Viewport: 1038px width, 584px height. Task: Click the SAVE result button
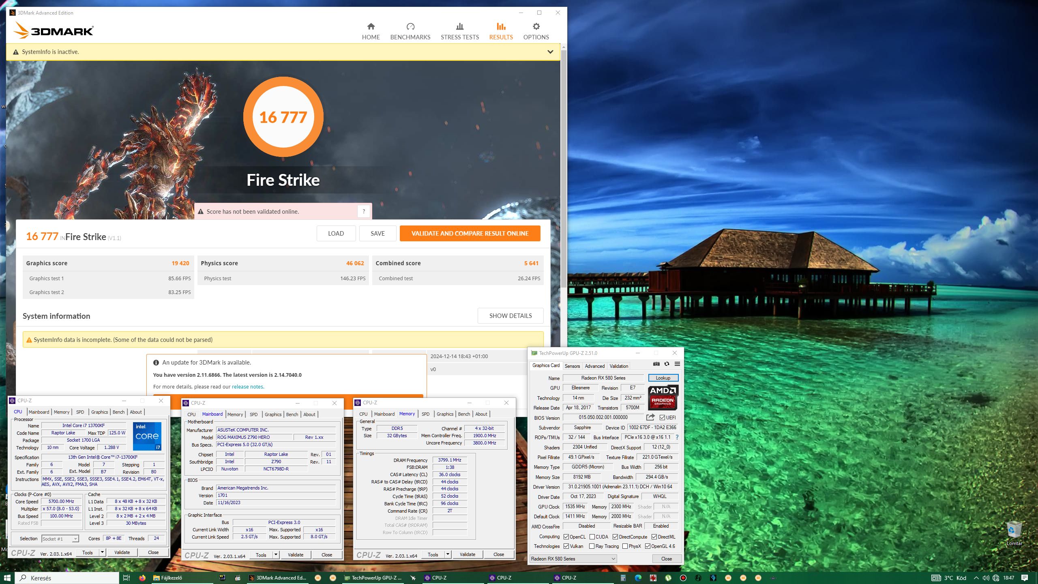point(377,233)
